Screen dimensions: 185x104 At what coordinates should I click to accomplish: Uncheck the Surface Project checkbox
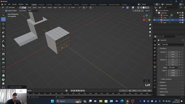(6, 11)
